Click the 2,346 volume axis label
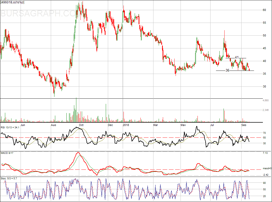Viewport: 272px width, 202px height. pyautogui.click(x=265, y=110)
